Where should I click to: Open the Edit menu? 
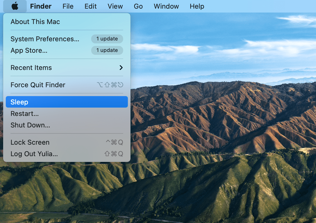pyautogui.click(x=90, y=6)
